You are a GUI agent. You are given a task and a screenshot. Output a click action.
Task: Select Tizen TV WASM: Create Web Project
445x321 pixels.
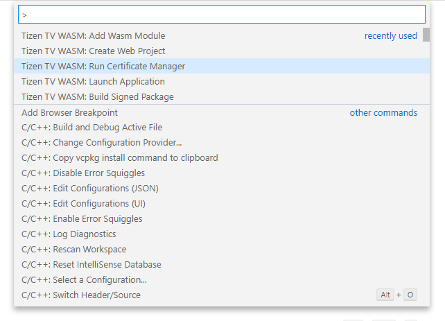pos(222,51)
